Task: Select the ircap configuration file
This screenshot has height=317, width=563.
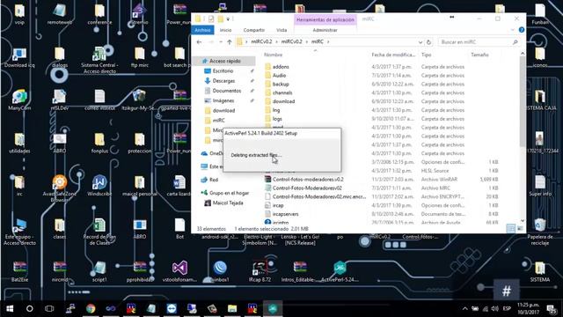Action: click(278, 205)
